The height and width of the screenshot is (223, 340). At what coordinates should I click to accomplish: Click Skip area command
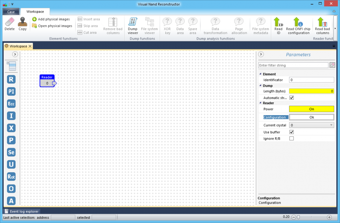click(88, 26)
